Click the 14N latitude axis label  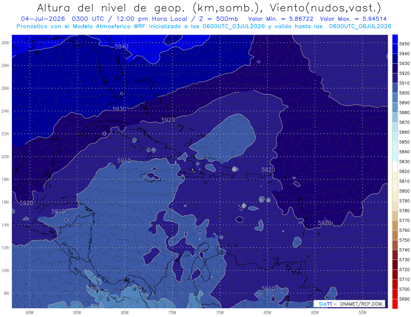(5, 225)
